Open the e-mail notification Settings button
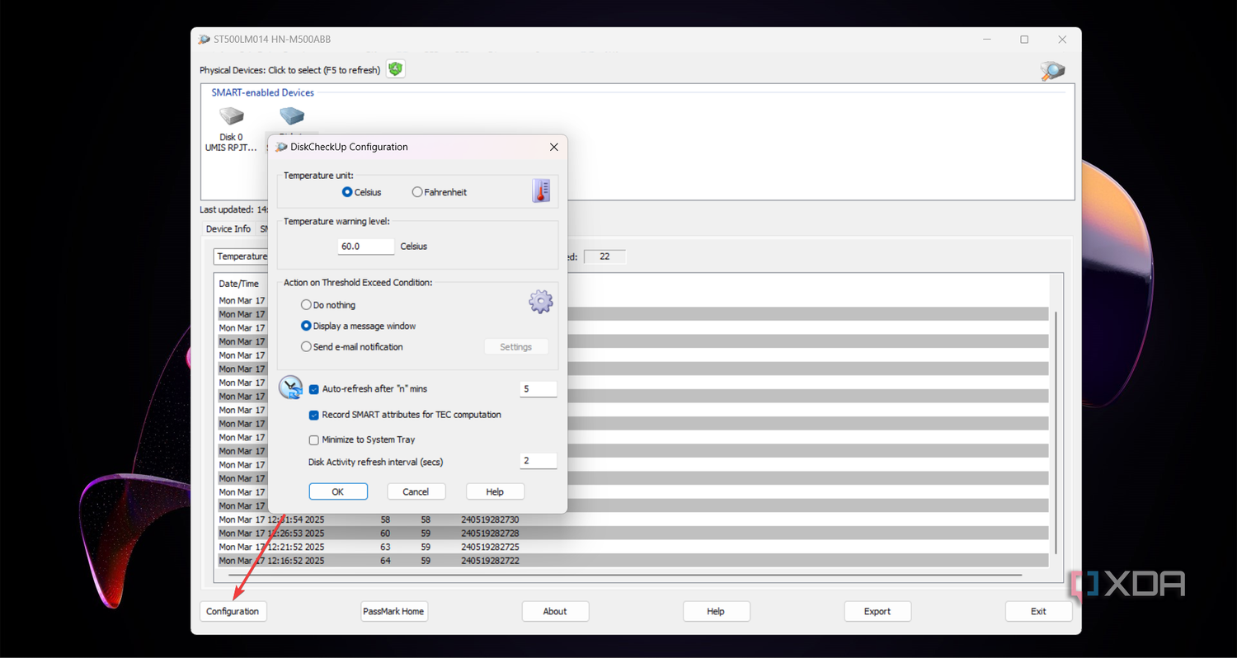 [516, 347]
